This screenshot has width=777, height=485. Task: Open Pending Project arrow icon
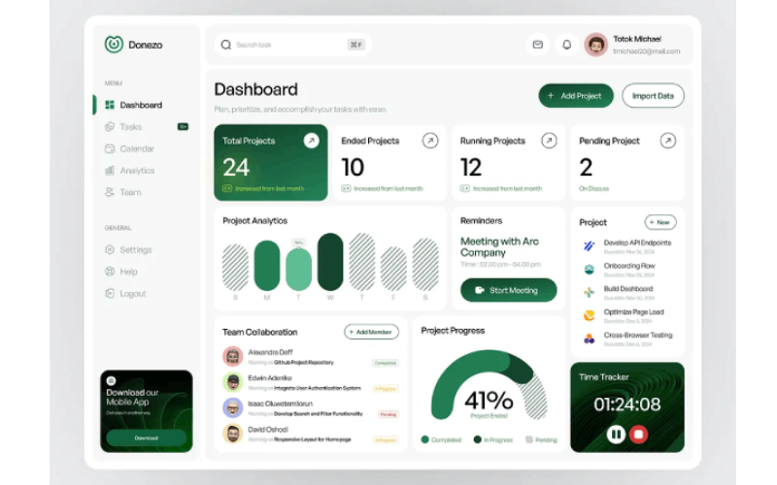(668, 141)
